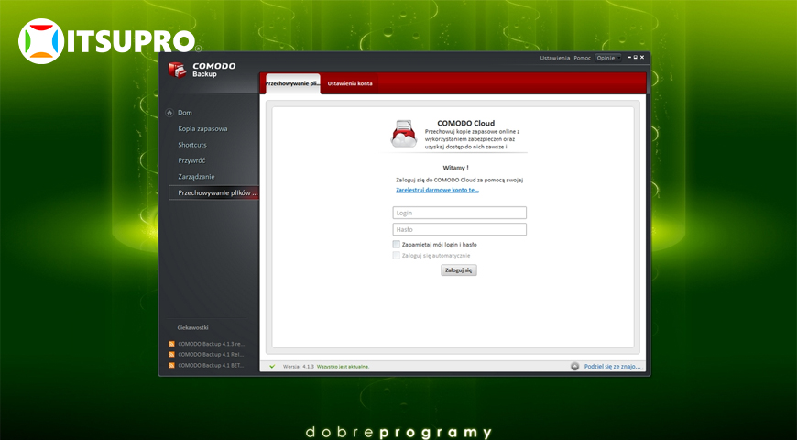The height and width of the screenshot is (440, 797).
Task: Maximize the COMODO Backup window
Action: click(636, 58)
